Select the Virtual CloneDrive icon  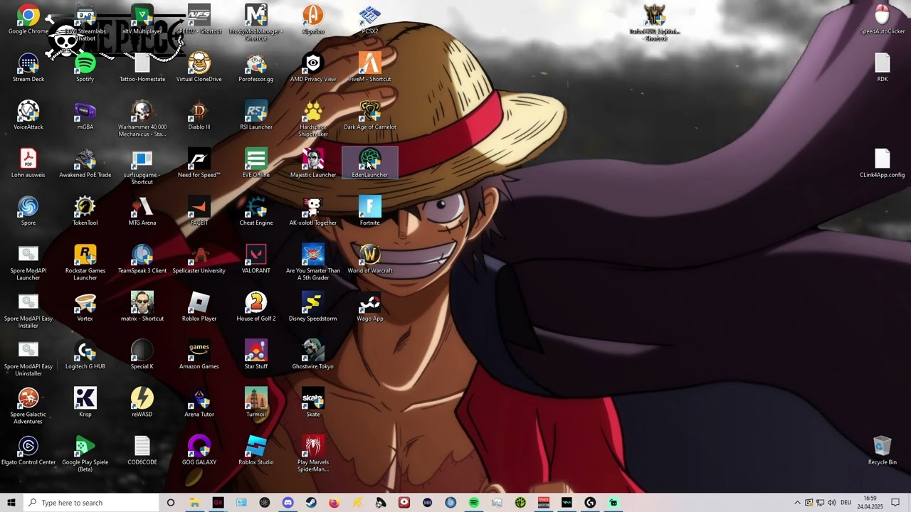click(199, 67)
